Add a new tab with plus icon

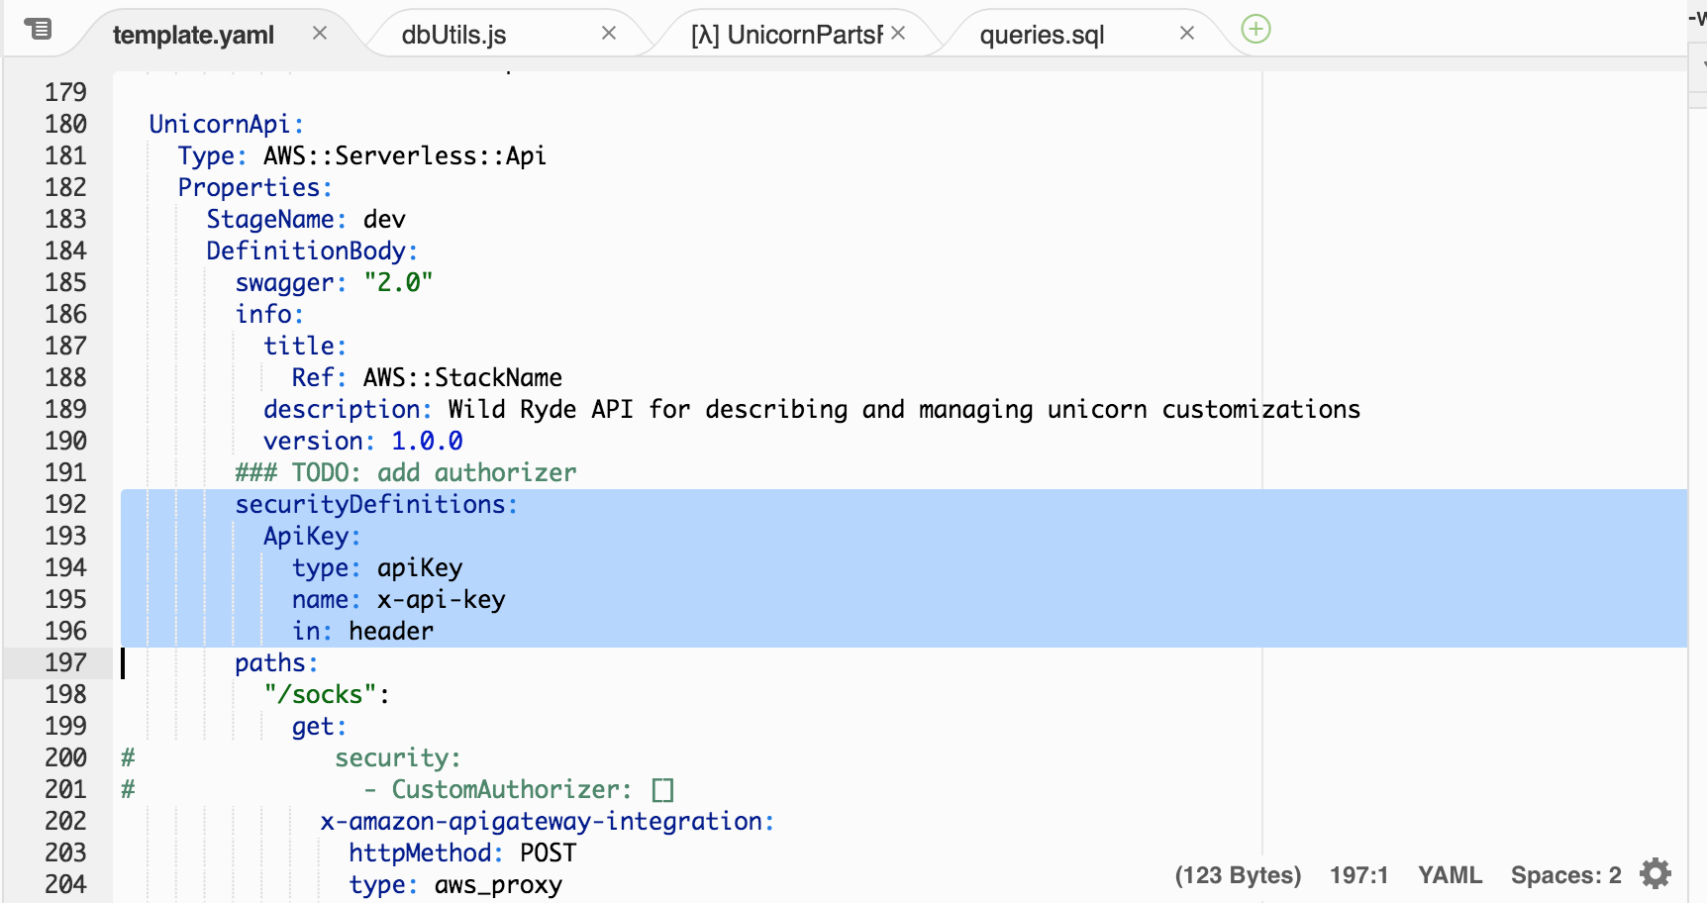click(1255, 29)
